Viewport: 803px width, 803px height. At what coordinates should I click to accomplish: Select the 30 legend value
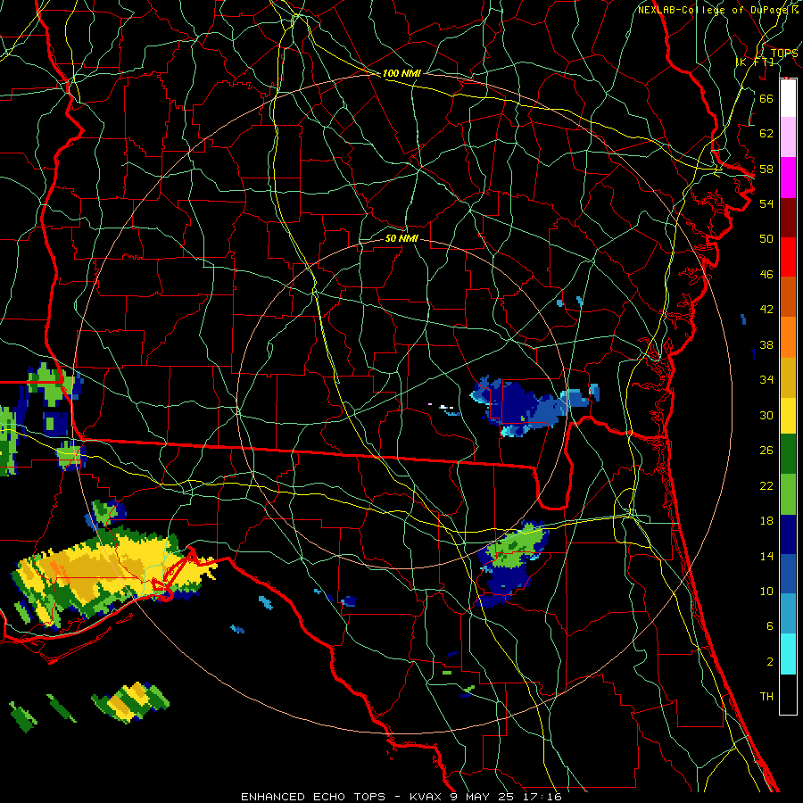[766, 415]
